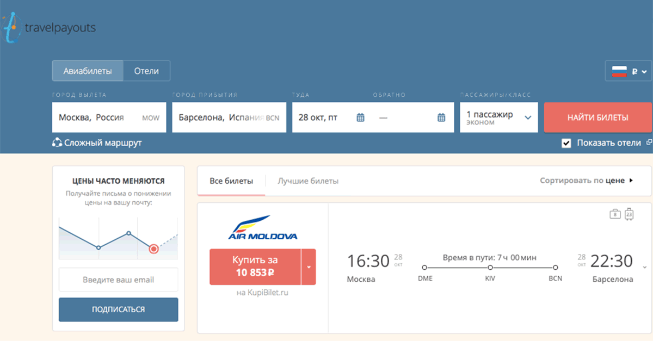
Task: Click the Russian flag currency icon
Action: point(620,71)
